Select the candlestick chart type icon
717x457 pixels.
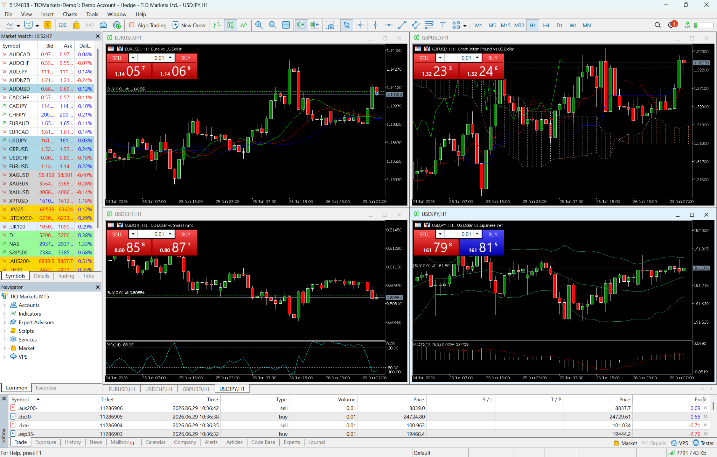(x=230, y=25)
